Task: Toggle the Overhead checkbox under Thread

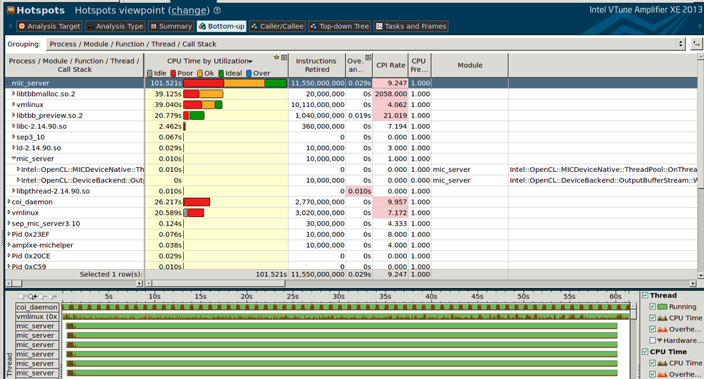Action: click(x=653, y=329)
